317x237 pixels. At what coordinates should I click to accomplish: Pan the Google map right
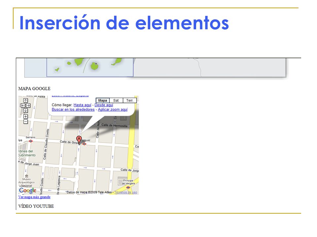[28, 105]
